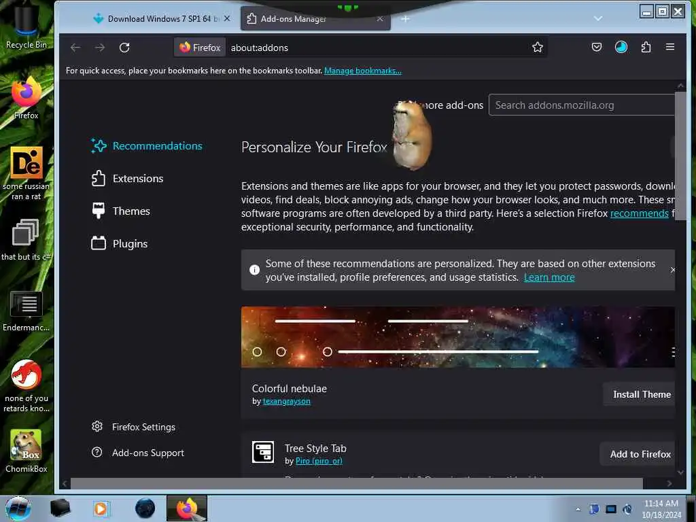Show hidden system tray icons

(x=578, y=509)
